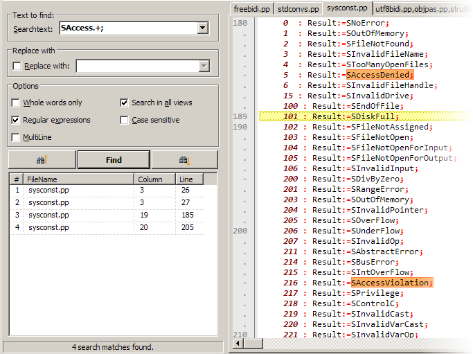Tick the MultiLine checkbox
The height and width of the screenshot is (354, 473).
16,137
